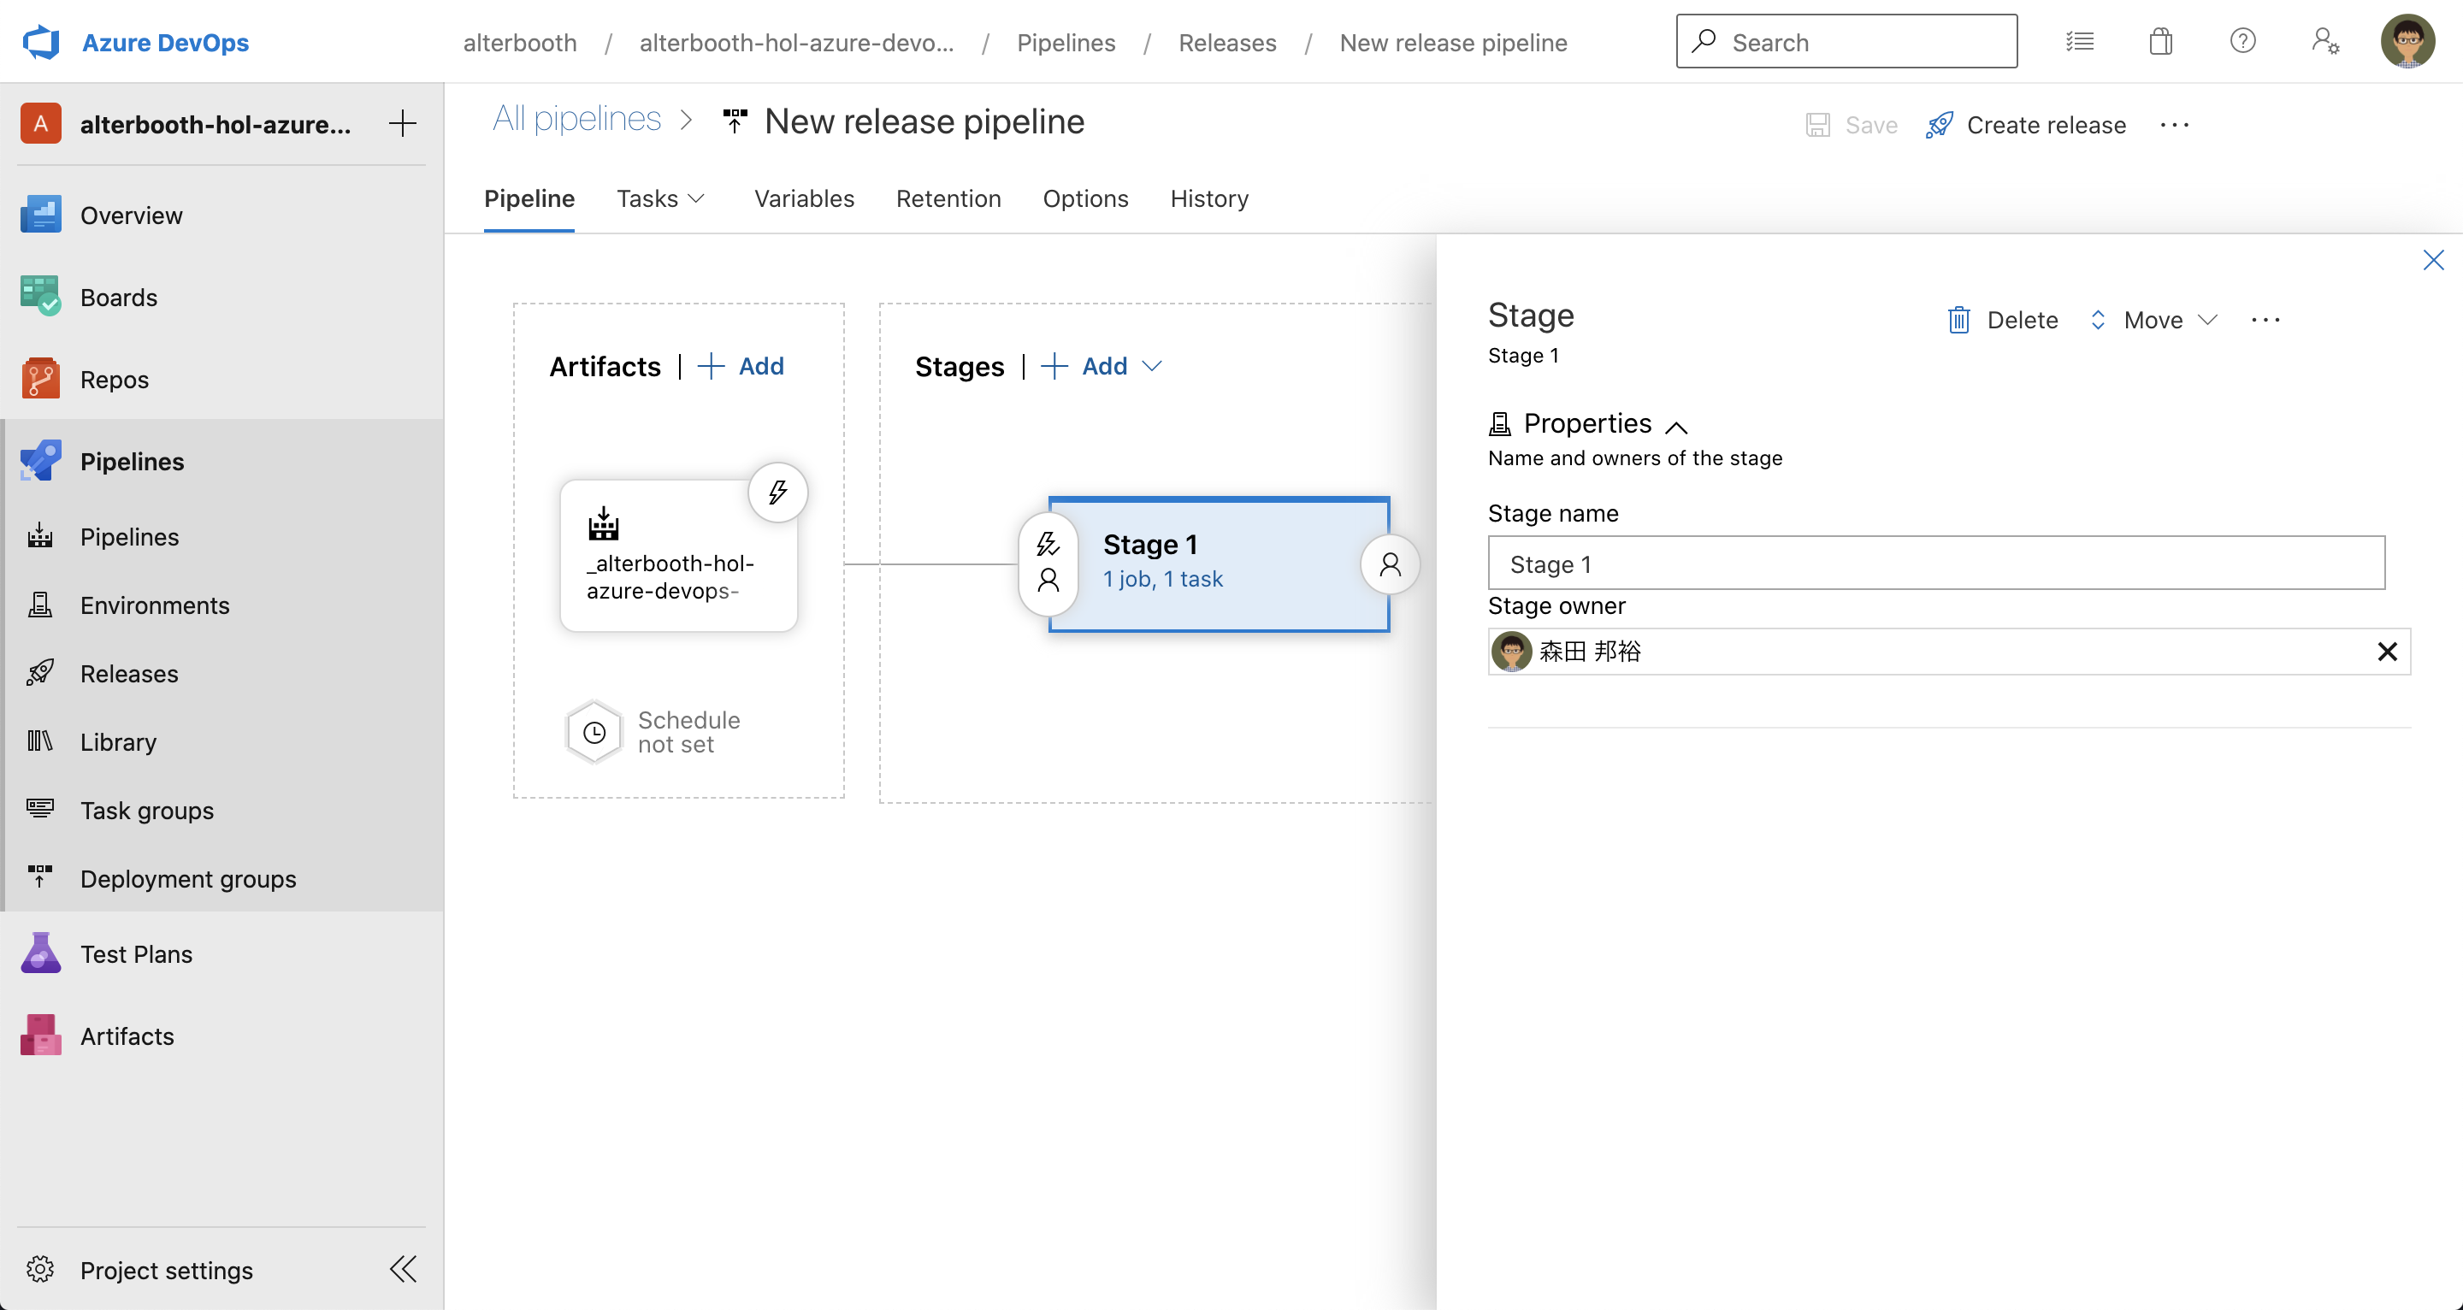Open the Move dropdown in stage panel
This screenshot has width=2463, height=1310.
[2153, 321]
